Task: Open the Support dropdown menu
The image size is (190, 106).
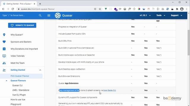Action: point(176,15)
